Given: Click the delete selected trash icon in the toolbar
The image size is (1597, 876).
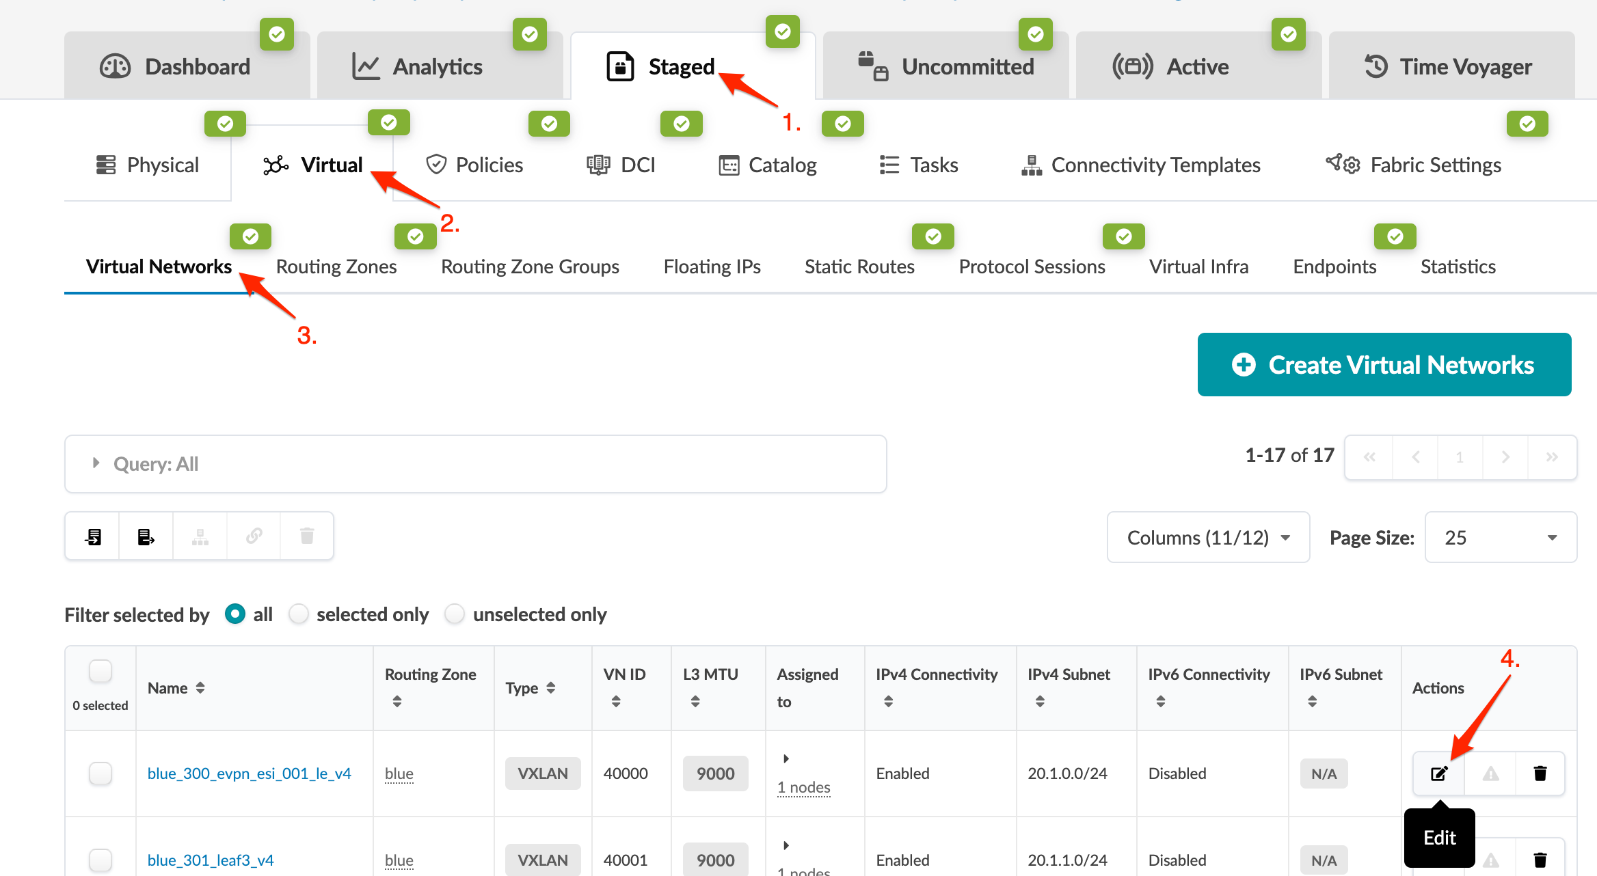Looking at the screenshot, I should [307, 536].
